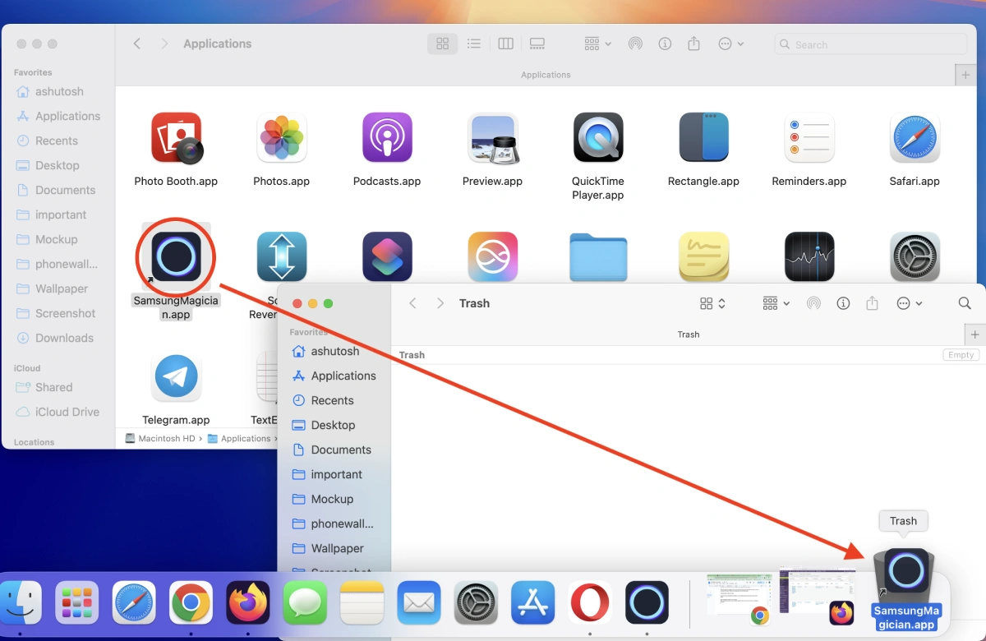
Task: Open System Settings from the Dock
Action: click(476, 603)
